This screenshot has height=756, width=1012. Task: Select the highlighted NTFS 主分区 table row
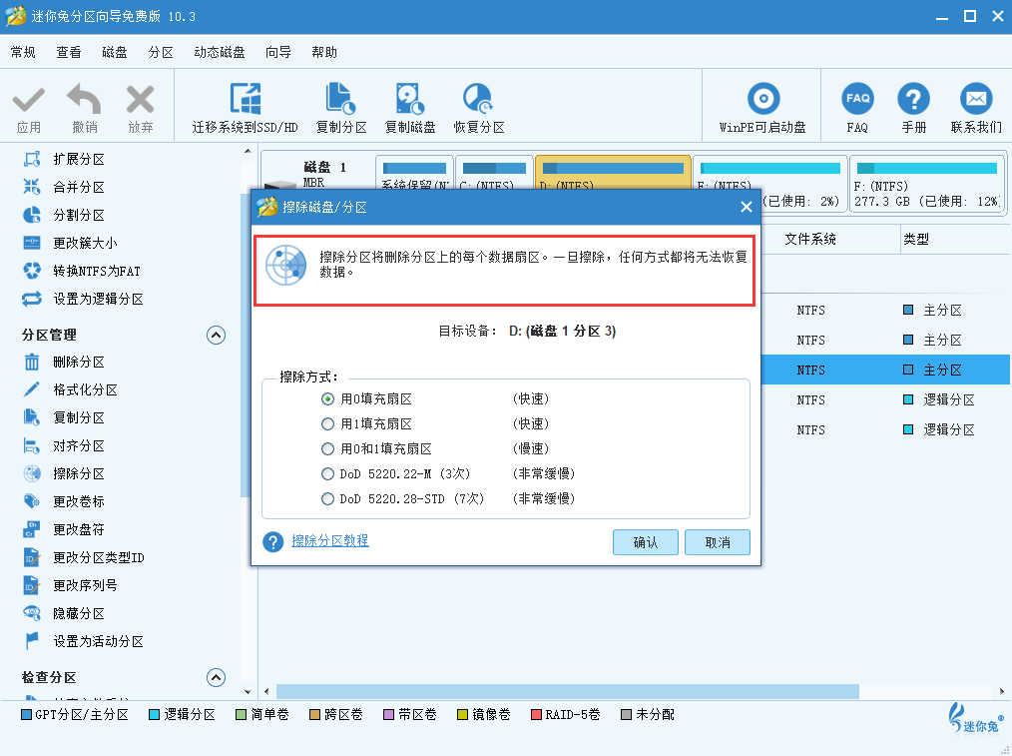point(885,370)
